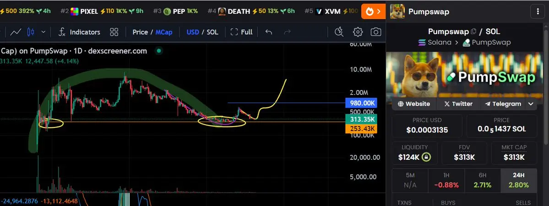Open the quick search icon in toolbar
549x206 pixels.
(339, 32)
